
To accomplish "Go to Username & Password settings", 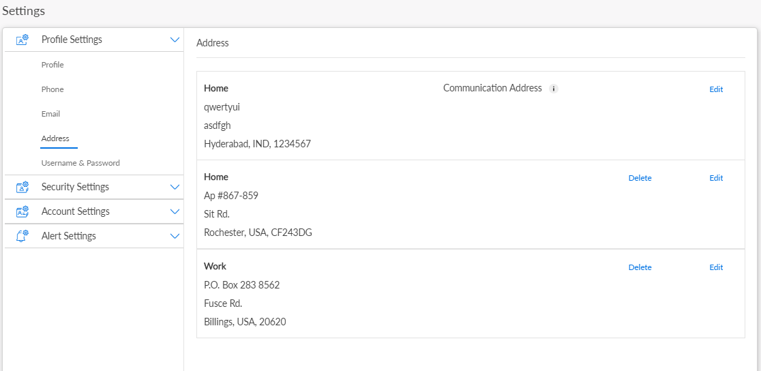I will pyautogui.click(x=80, y=163).
